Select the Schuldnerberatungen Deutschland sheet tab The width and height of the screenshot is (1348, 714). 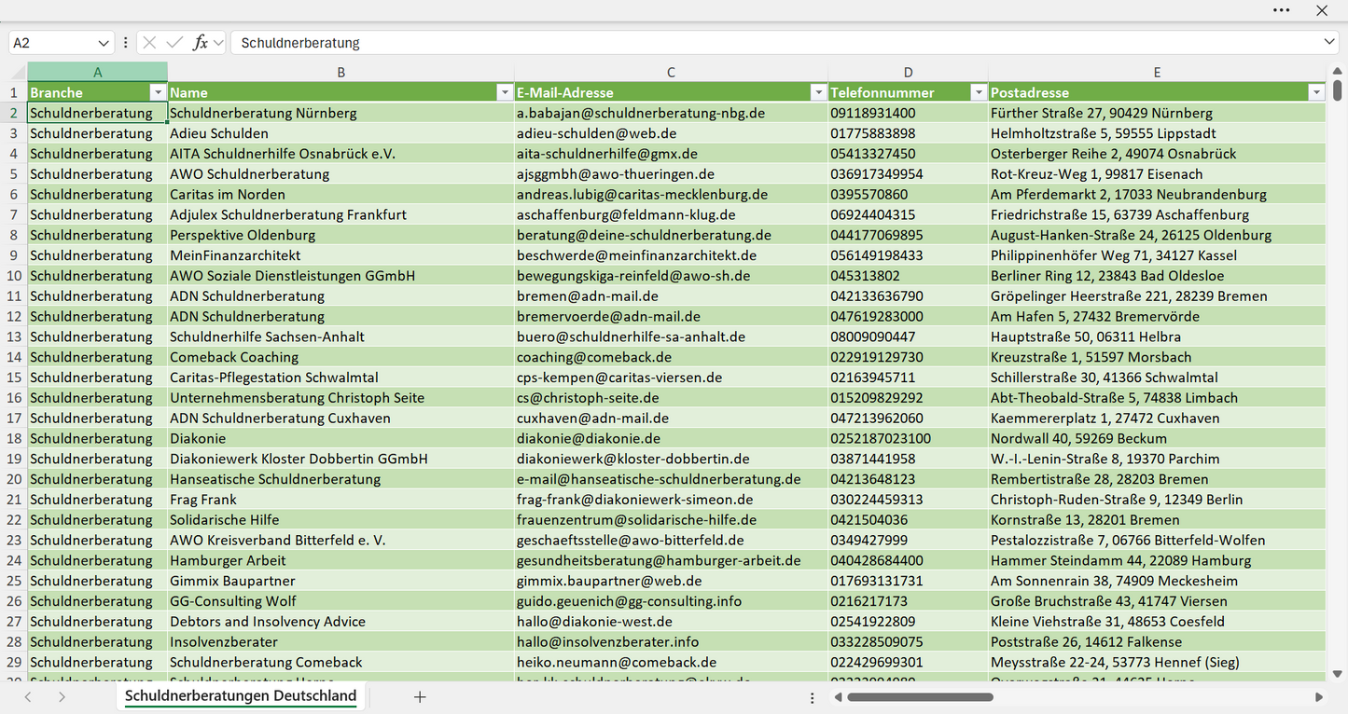point(241,696)
